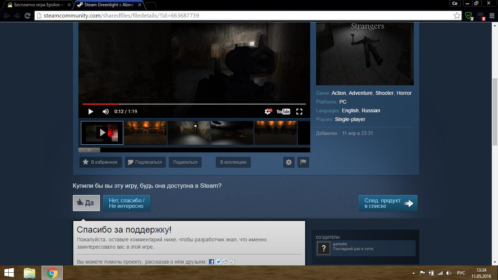Mute the video using the speaker icon

coord(106,112)
